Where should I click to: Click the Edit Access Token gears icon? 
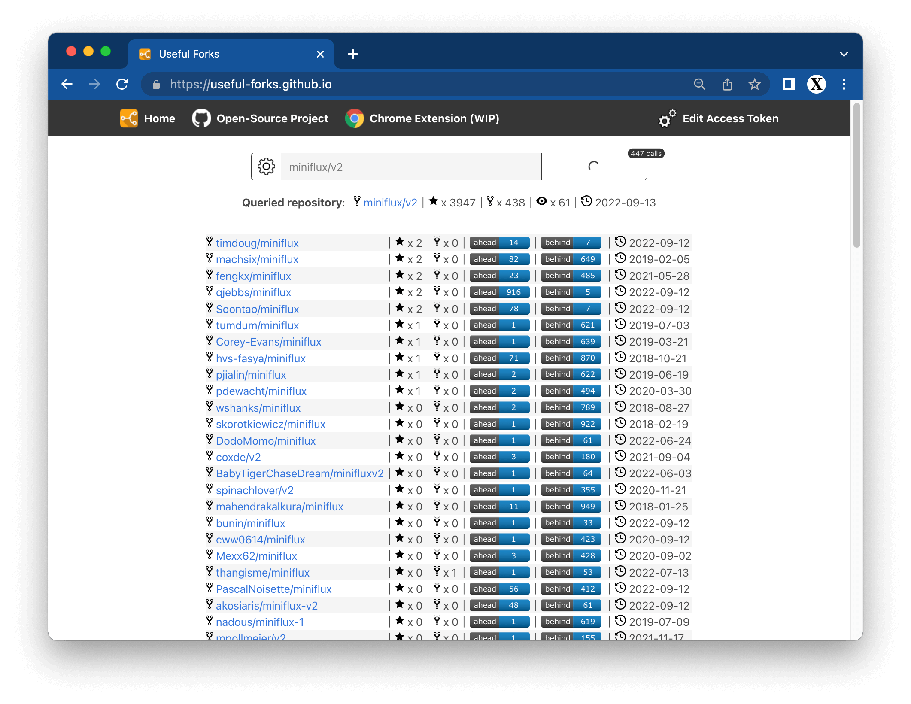[x=667, y=118]
